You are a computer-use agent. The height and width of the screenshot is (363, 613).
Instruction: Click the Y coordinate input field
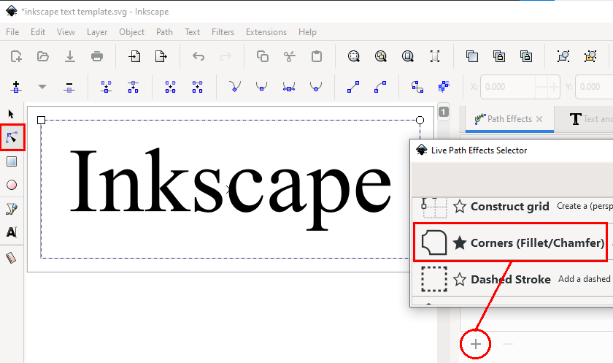point(594,87)
